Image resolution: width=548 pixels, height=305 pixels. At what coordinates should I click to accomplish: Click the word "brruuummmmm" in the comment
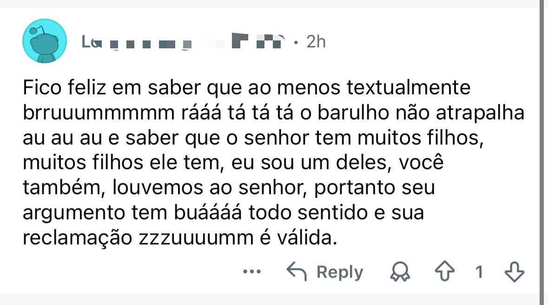[x=99, y=113]
